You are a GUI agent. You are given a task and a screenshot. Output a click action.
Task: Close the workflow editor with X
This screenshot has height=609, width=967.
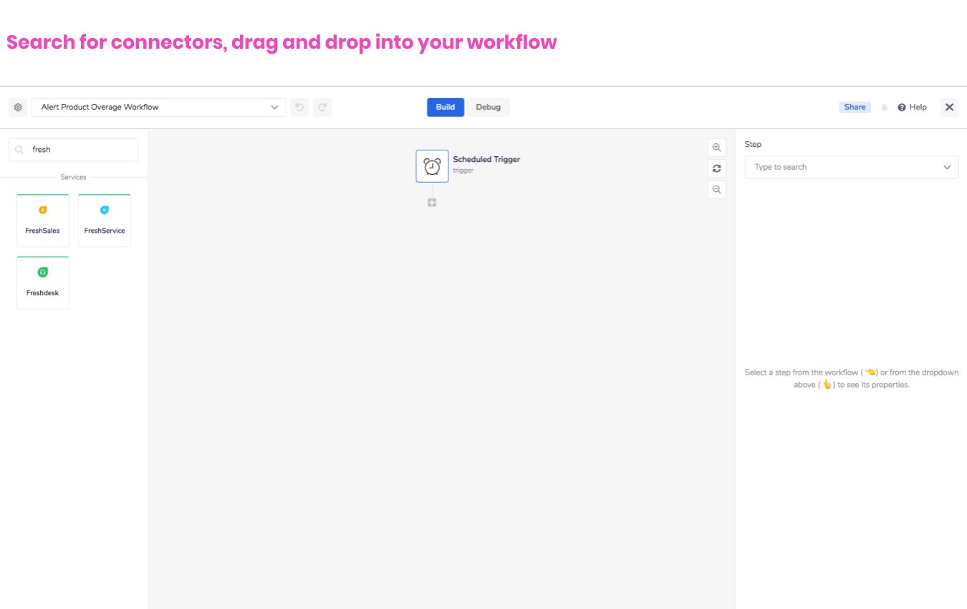[x=949, y=107]
